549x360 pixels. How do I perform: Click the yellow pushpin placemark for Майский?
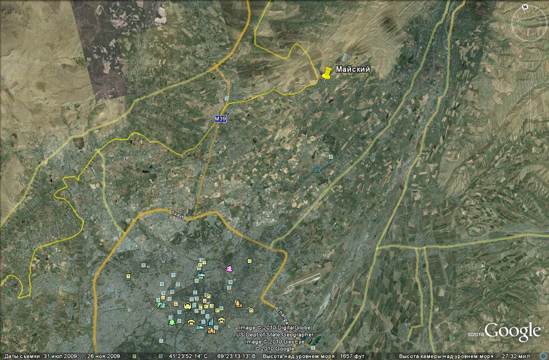327,74
